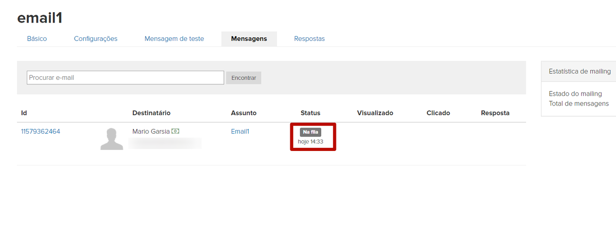Click the 'Na fila' status badge
The width and height of the screenshot is (616, 239).
click(x=310, y=132)
